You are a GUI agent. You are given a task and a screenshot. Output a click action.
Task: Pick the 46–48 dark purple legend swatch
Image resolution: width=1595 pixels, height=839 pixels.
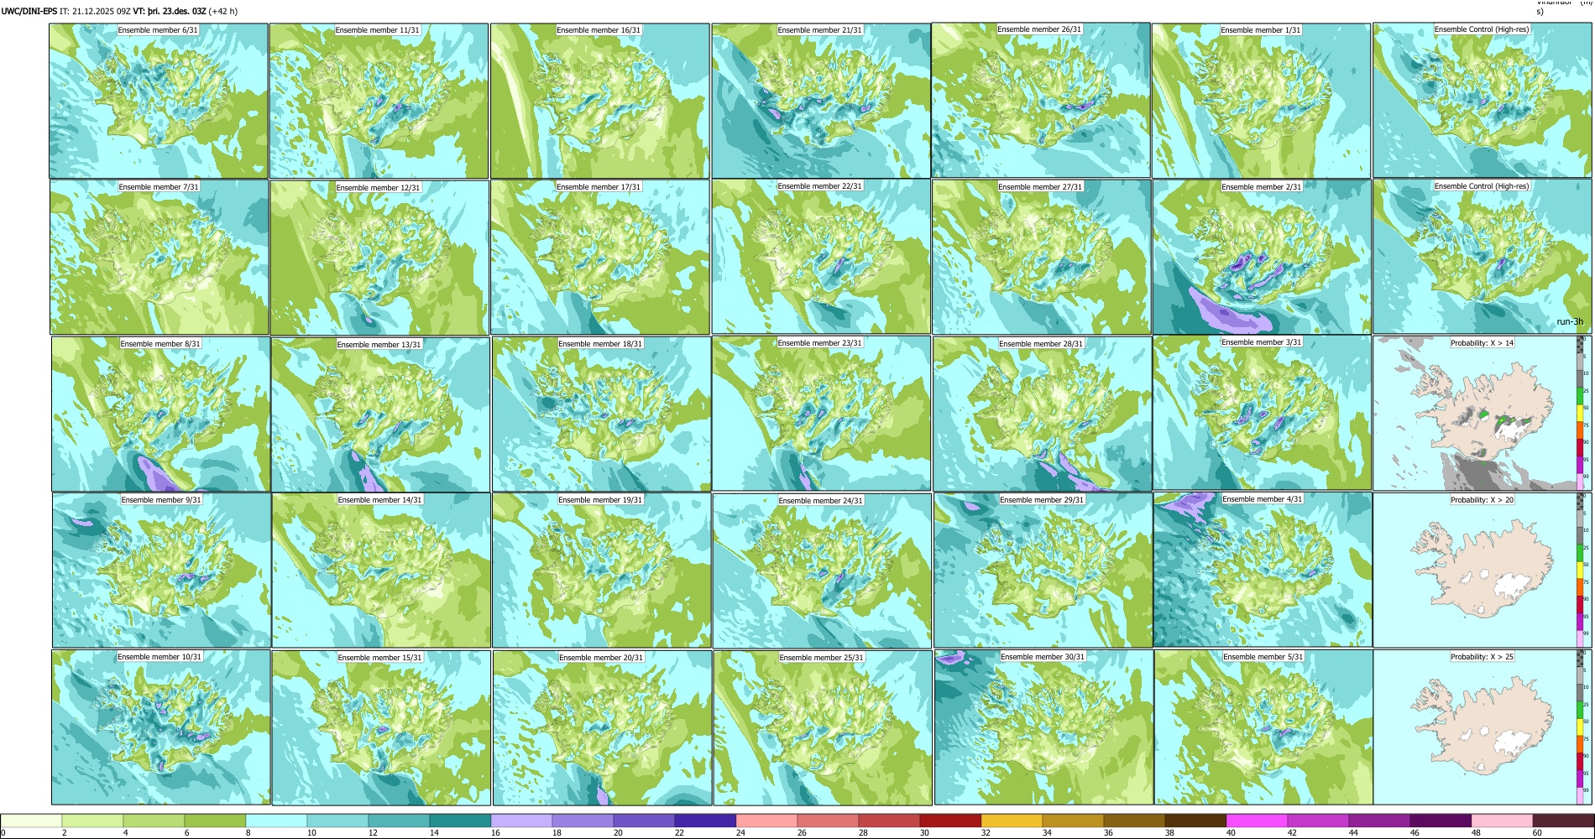coord(1441,821)
